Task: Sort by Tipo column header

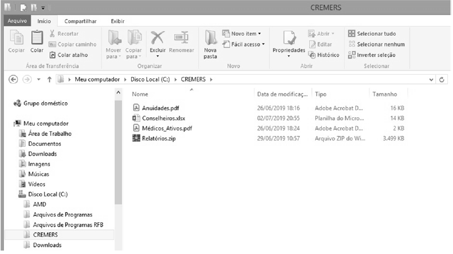Action: (x=321, y=94)
